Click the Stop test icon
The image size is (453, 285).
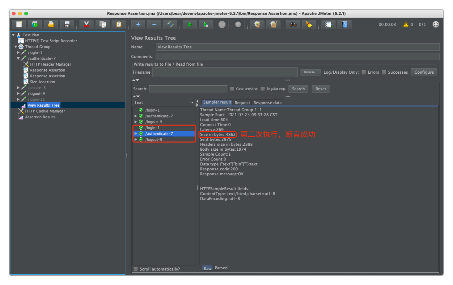(x=222, y=24)
